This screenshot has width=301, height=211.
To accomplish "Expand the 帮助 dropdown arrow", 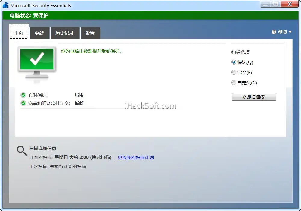I will coord(290,32).
